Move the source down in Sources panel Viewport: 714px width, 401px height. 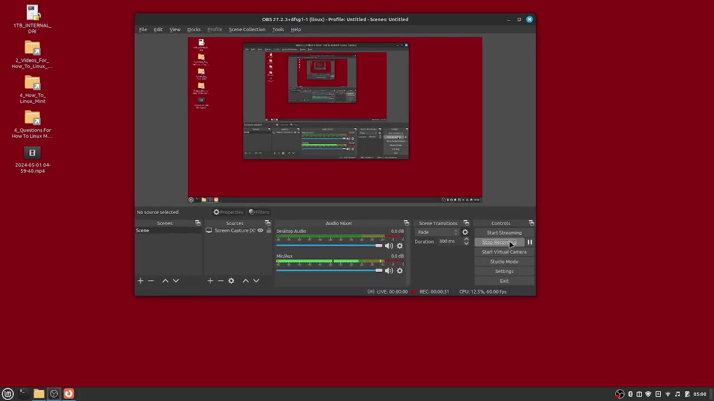tap(256, 281)
